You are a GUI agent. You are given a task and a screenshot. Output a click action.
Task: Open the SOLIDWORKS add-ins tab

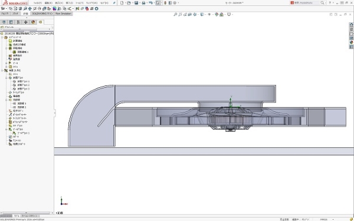point(42,14)
